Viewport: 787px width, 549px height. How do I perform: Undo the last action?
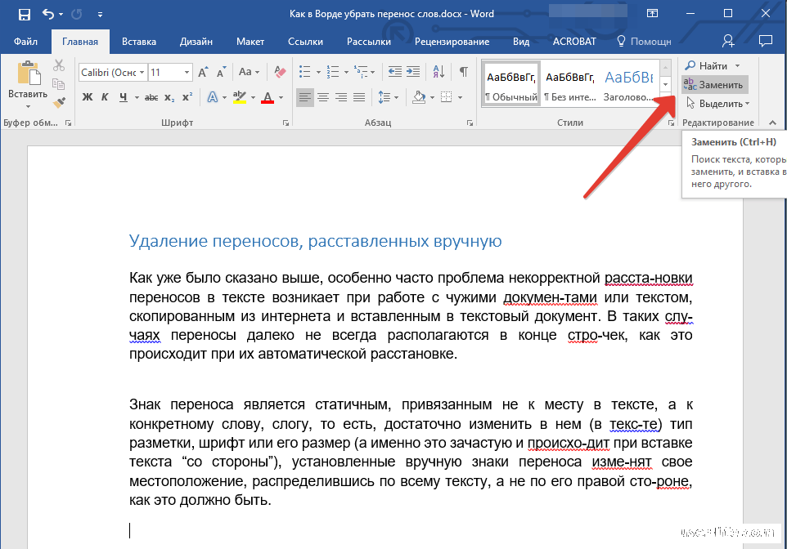pos(48,14)
